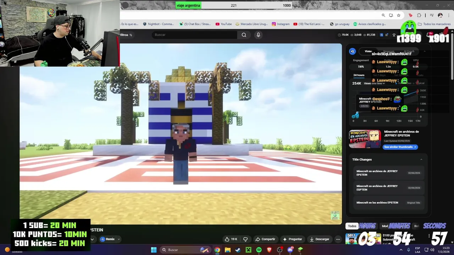
Task: Click the Minecraft Epstein video thumbnail in panel
Action: (365, 139)
